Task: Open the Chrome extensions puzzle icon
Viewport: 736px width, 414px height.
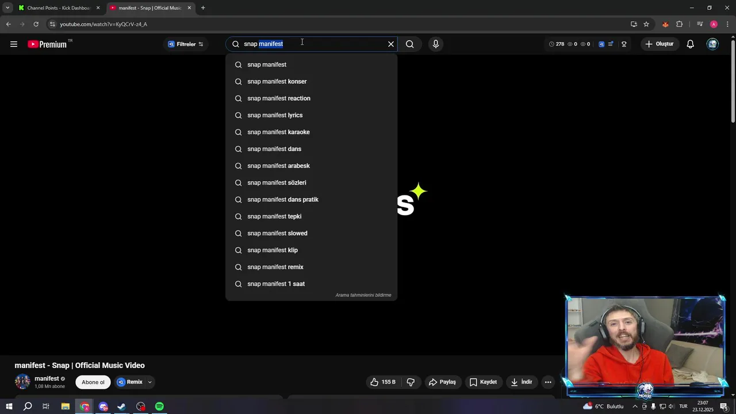Action: pos(680,24)
